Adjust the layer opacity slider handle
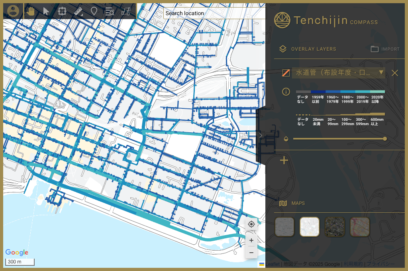Image resolution: width=408 pixels, height=271 pixels. [385, 139]
